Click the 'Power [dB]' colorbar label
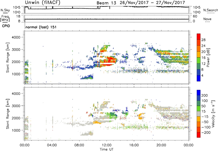218x151 pixels. point(208,58)
